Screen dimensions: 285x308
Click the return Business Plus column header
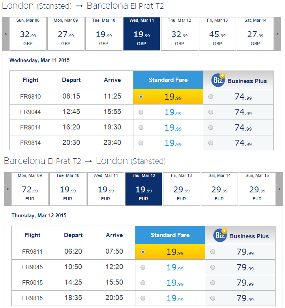[240, 235]
